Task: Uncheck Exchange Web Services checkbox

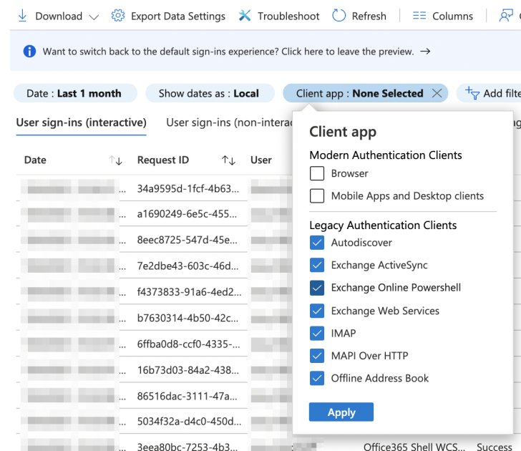Action: pos(317,311)
